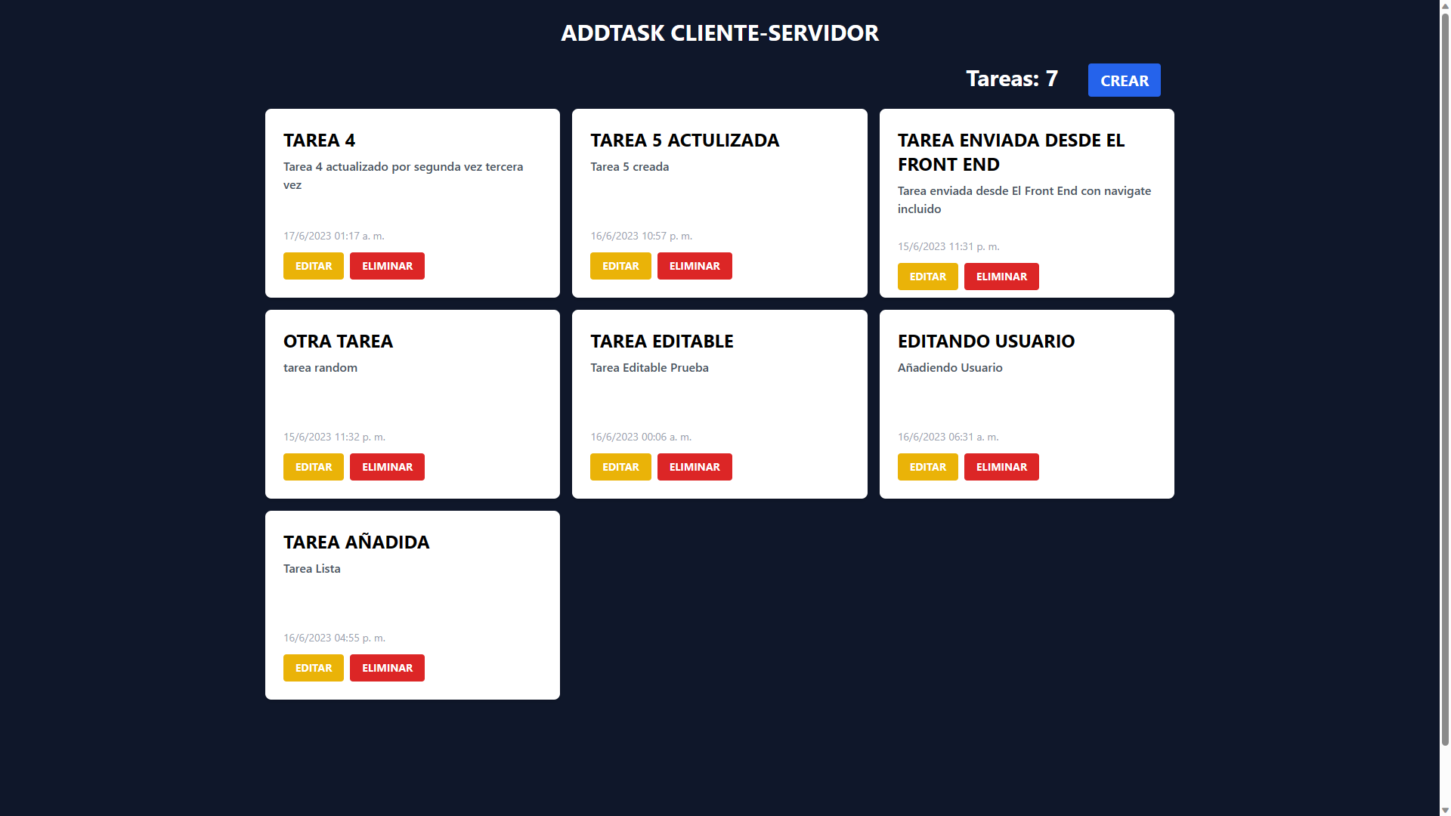The width and height of the screenshot is (1451, 816).
Task: Edit the TAREA 4 card
Action: click(x=313, y=266)
